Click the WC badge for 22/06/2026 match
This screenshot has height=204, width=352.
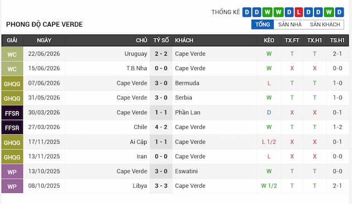coord(12,54)
